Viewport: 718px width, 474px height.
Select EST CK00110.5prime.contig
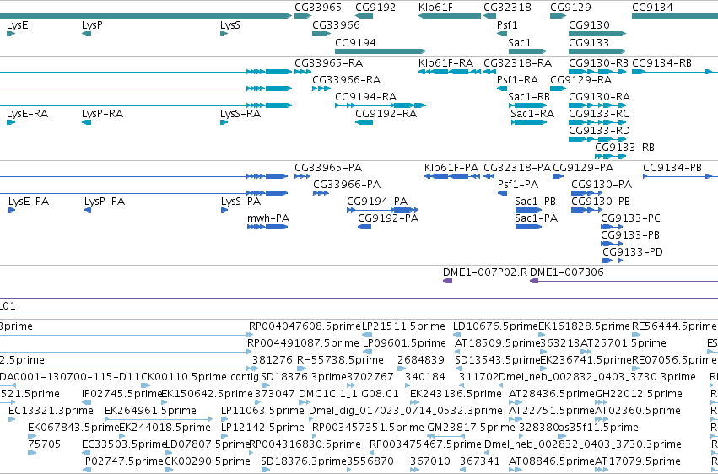click(x=200, y=376)
